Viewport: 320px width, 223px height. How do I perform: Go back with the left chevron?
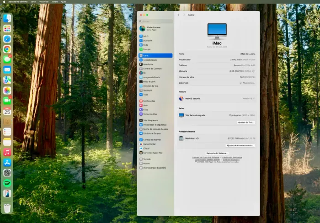point(179,15)
